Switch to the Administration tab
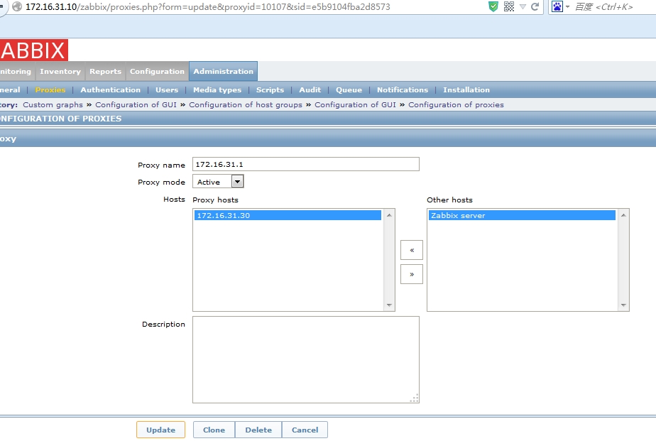The image size is (656, 441). point(222,71)
